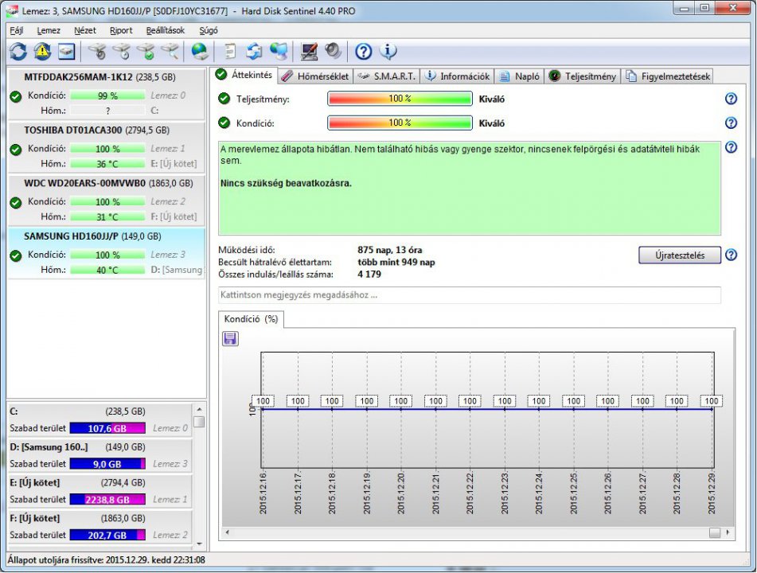
Task: Select the WDC WD20EARS-00MVWB0 disk entry
Action: click(x=106, y=201)
